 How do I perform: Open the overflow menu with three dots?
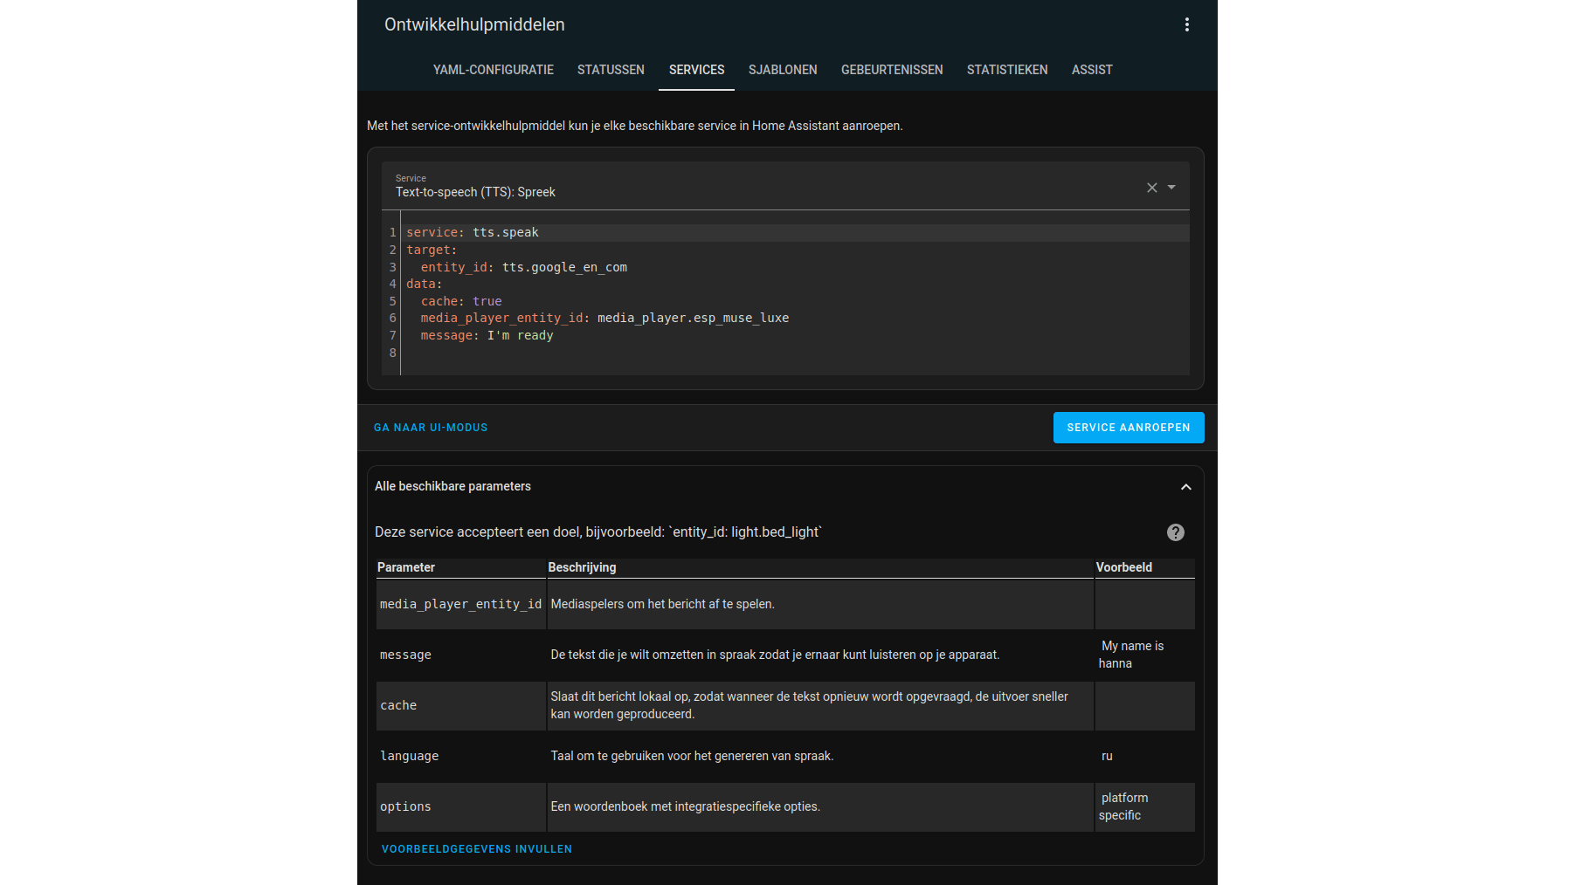point(1187,24)
